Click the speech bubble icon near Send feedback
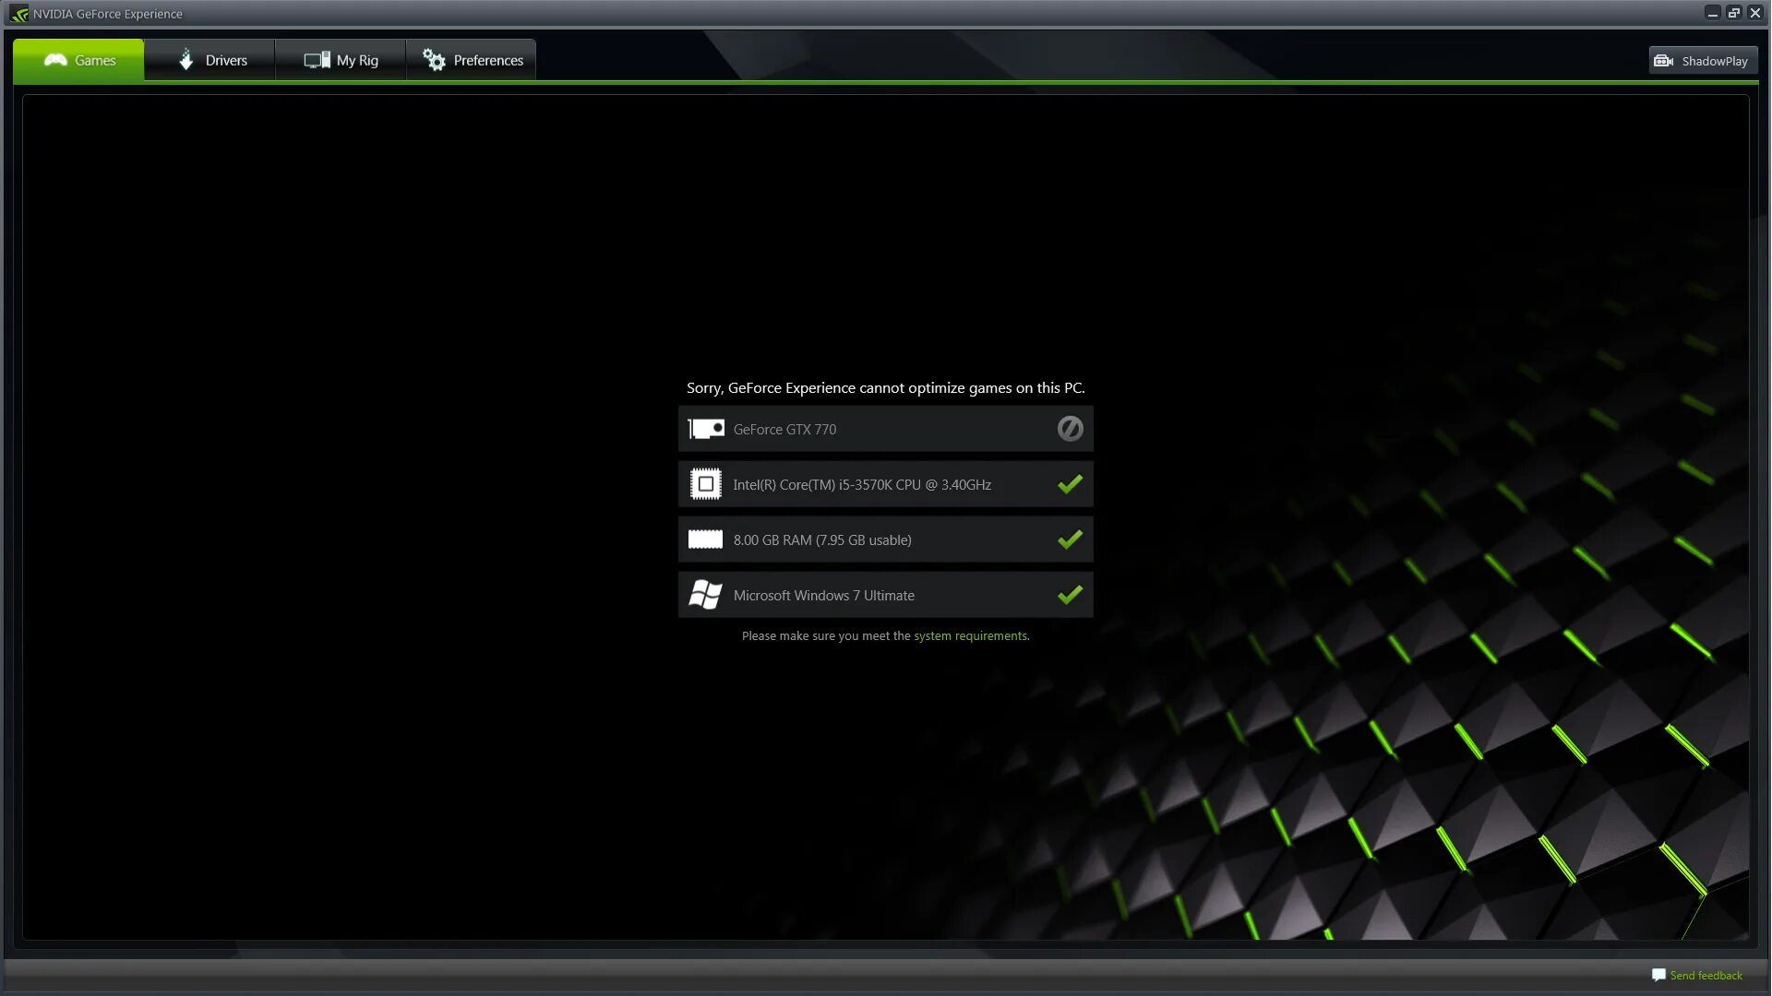1772x996 pixels. tap(1658, 975)
